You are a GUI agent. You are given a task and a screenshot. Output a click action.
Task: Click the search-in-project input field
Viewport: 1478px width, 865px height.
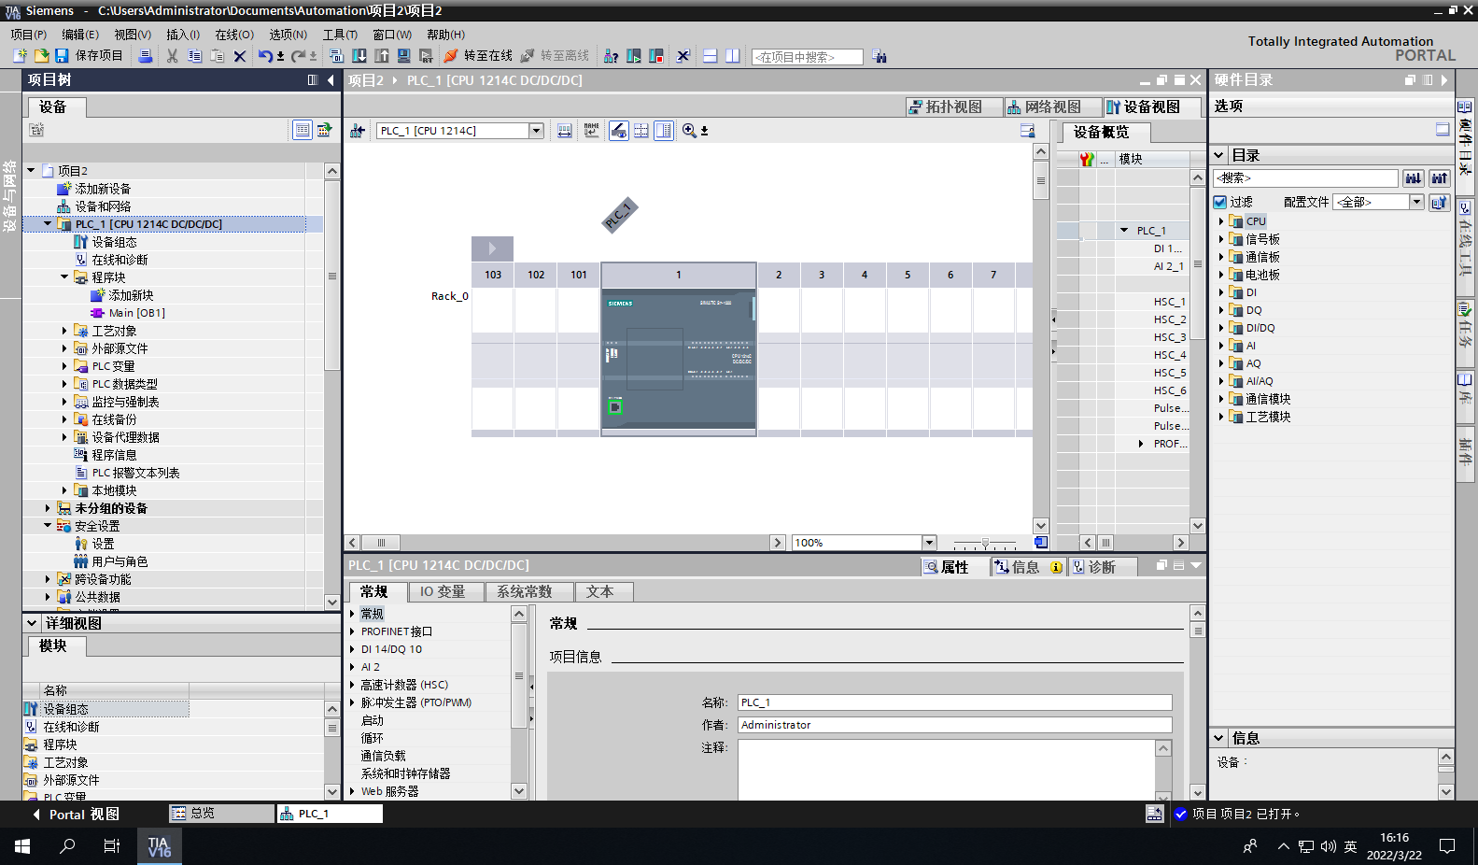808,57
